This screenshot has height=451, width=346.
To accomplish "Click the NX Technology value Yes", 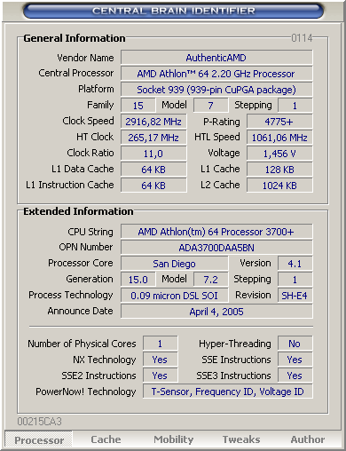I will click(x=160, y=360).
